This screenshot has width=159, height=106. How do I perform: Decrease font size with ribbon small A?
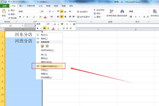[x=53, y=12]
